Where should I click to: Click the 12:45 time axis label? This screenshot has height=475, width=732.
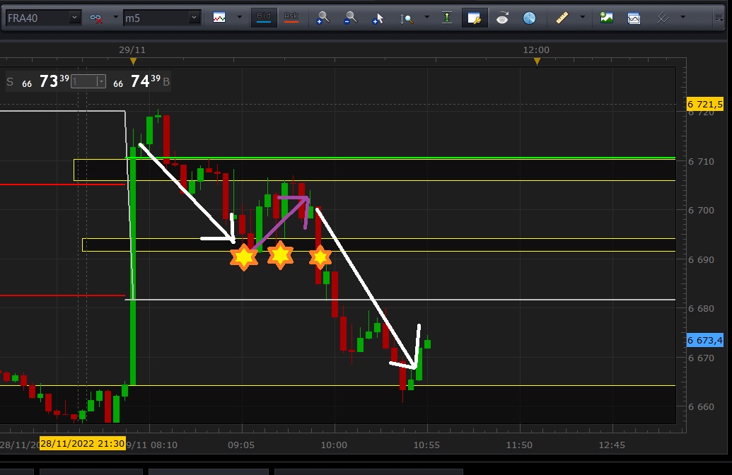[x=612, y=445]
